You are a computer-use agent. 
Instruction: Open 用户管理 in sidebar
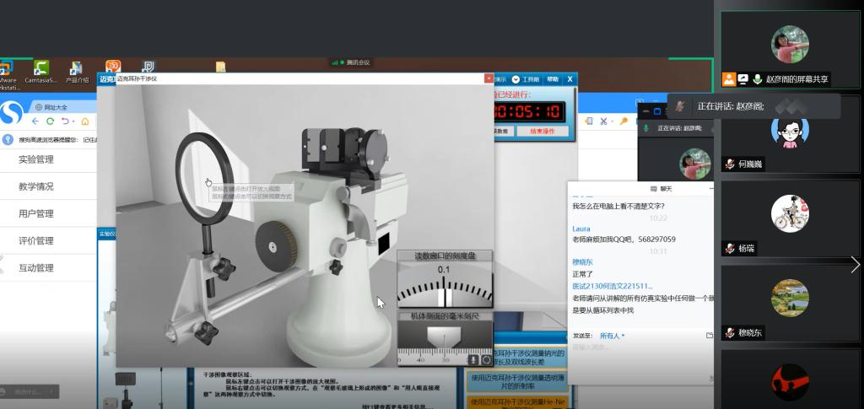tap(36, 213)
